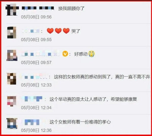Open avatar of the 哭了 commenter
152x136 pixels.
[12, 33]
